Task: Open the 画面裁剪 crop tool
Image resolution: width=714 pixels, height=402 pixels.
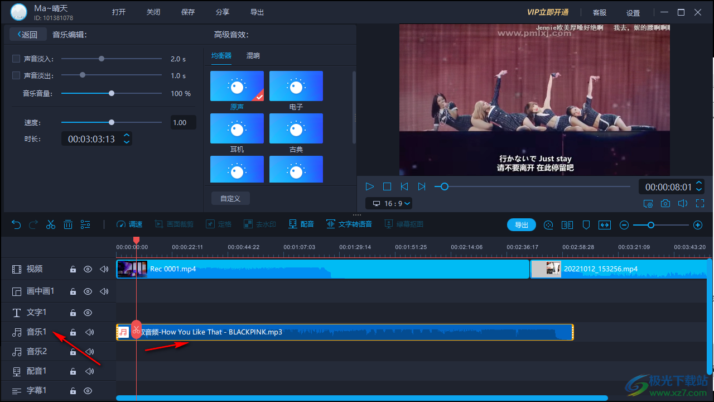Action: coord(175,224)
